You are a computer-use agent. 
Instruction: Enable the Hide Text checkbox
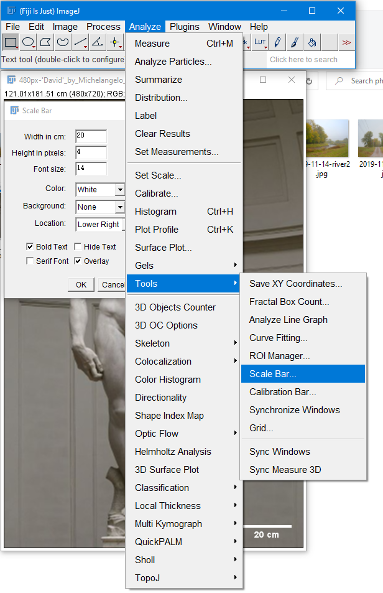click(x=78, y=246)
